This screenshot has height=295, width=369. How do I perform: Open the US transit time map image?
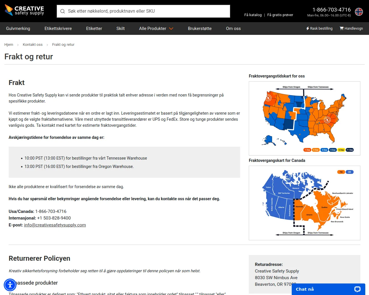coord(304,118)
